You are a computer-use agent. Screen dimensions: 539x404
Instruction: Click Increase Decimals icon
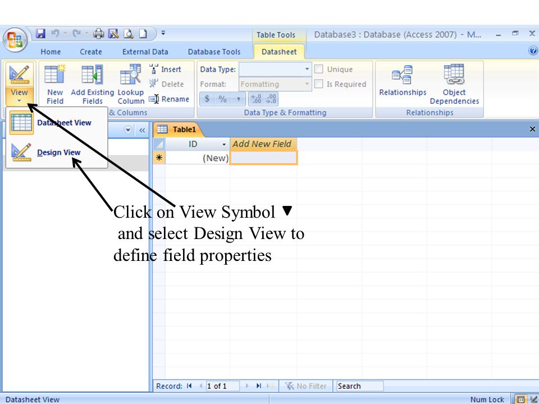pyautogui.click(x=256, y=99)
